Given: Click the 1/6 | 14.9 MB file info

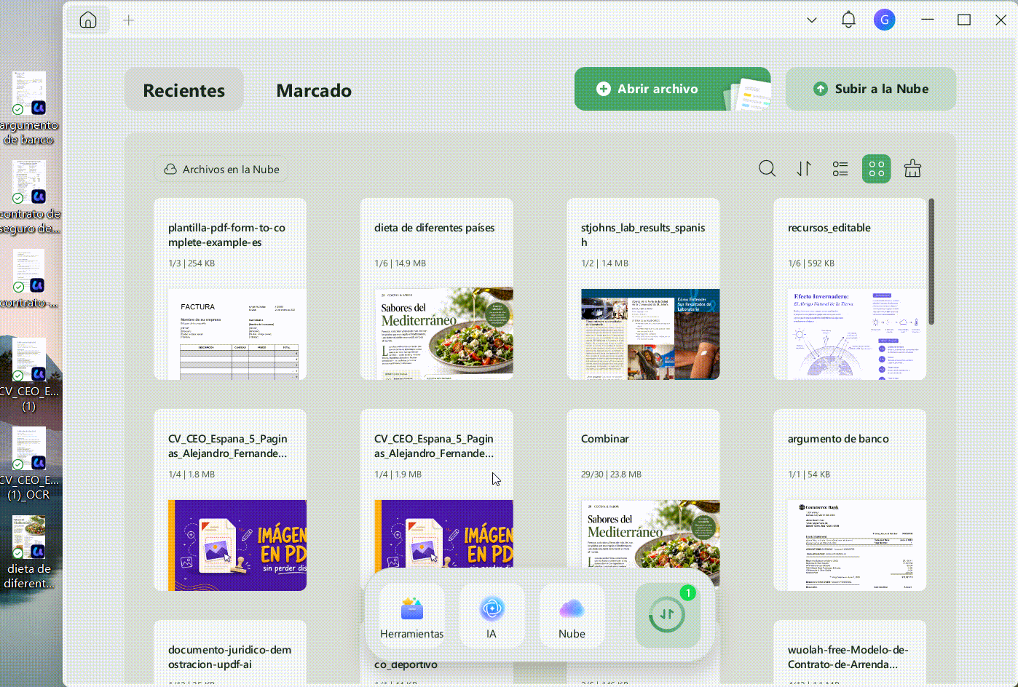Looking at the screenshot, I should click(x=400, y=263).
